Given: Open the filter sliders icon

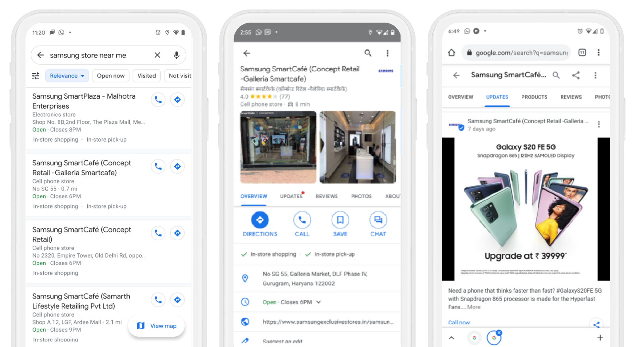Looking at the screenshot, I should tap(36, 76).
